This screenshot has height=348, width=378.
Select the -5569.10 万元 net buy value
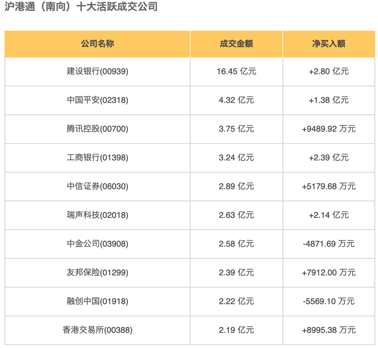tap(329, 301)
